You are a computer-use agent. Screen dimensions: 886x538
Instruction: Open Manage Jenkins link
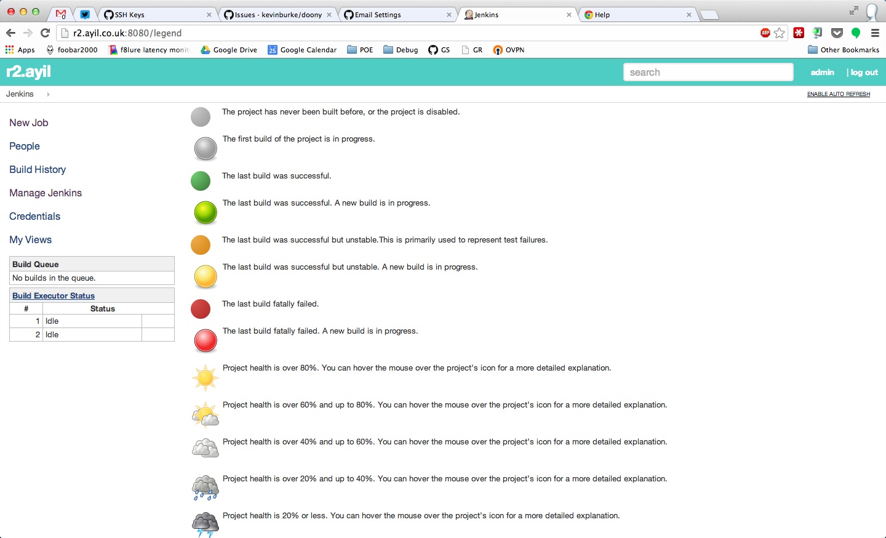pos(46,193)
